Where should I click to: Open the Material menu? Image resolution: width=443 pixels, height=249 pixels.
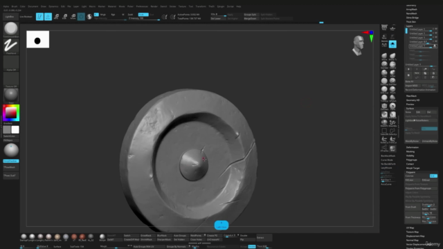(112, 6)
